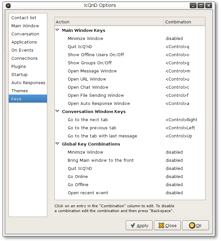Confirm with the OK button
Screen dimensions: 221x241
pos(195,225)
